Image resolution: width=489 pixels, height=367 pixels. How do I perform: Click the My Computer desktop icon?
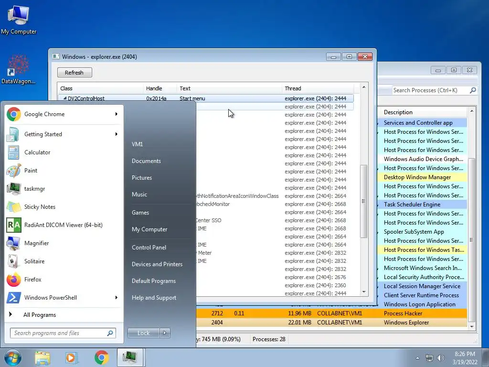coord(19,20)
